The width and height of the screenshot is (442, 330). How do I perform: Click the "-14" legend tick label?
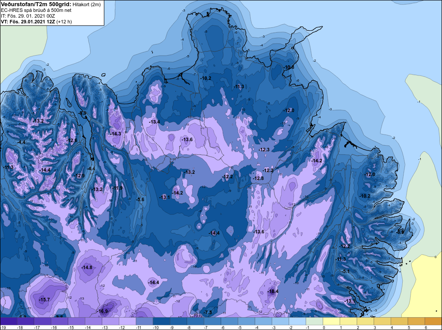coord(88,327)
